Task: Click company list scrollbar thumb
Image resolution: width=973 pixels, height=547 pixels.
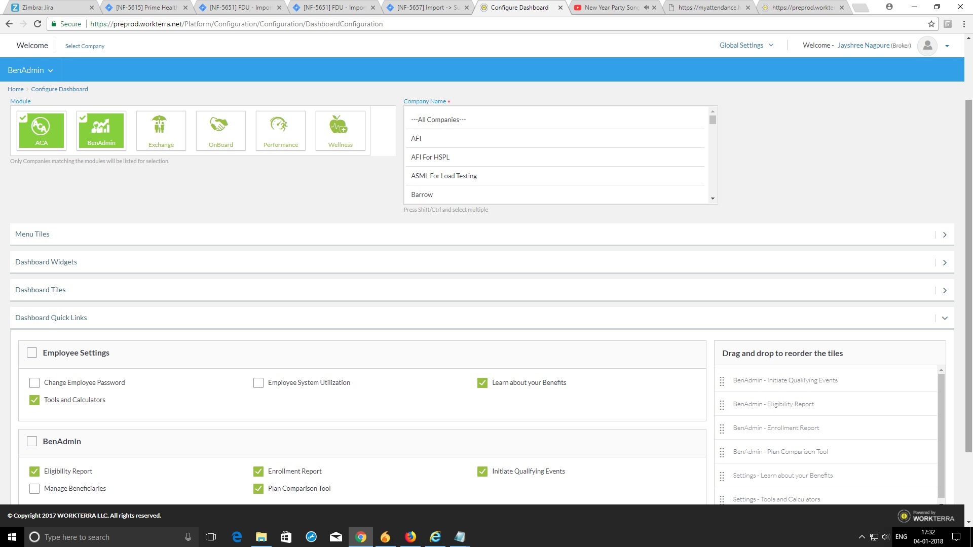Action: tap(713, 120)
